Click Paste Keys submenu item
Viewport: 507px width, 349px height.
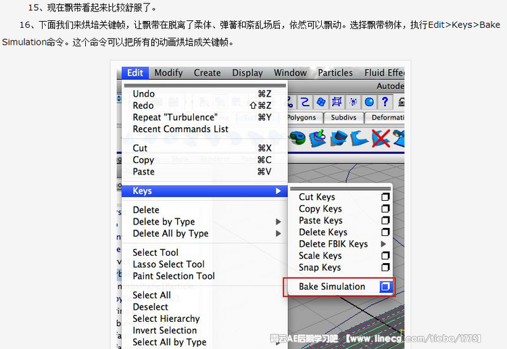pos(320,220)
